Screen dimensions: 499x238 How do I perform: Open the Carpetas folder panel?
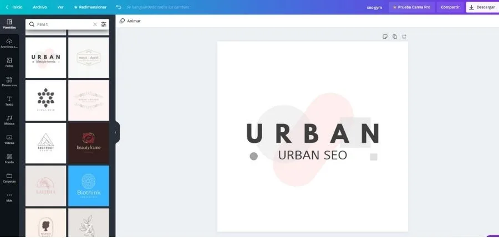tap(9, 178)
